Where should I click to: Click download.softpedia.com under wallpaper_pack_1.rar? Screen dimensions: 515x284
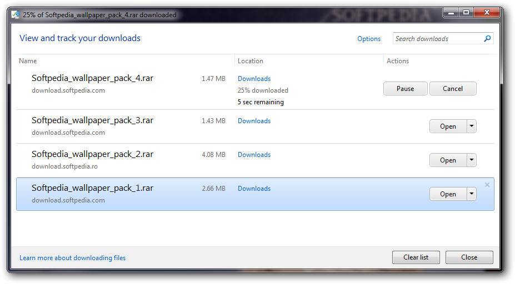click(68, 200)
